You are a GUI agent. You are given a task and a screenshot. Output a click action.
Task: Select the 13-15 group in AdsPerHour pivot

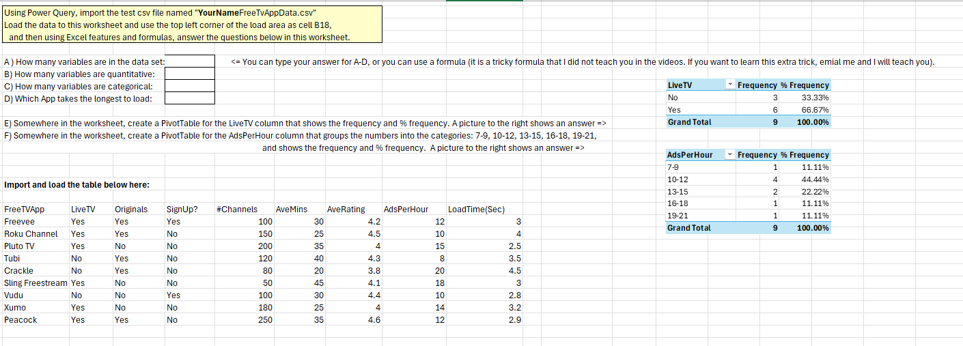point(701,192)
